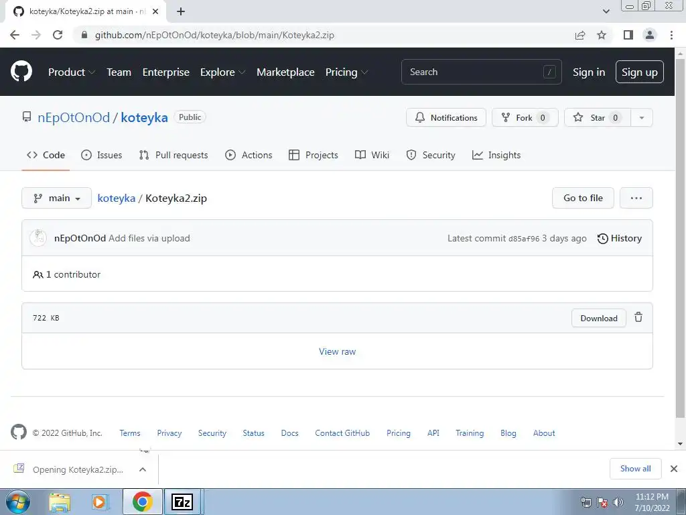686x515 pixels.
Task: Switch to the 7-Zip taskbar window
Action: (x=182, y=502)
